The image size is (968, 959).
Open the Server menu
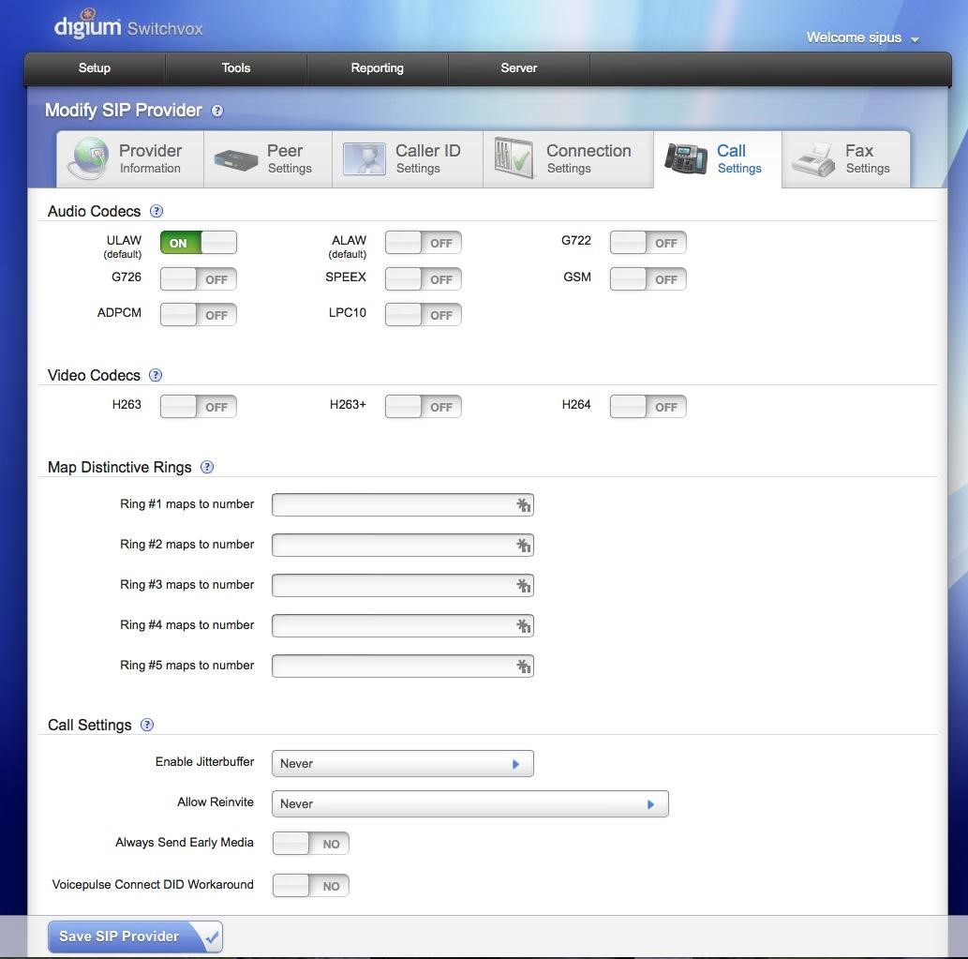coord(518,68)
